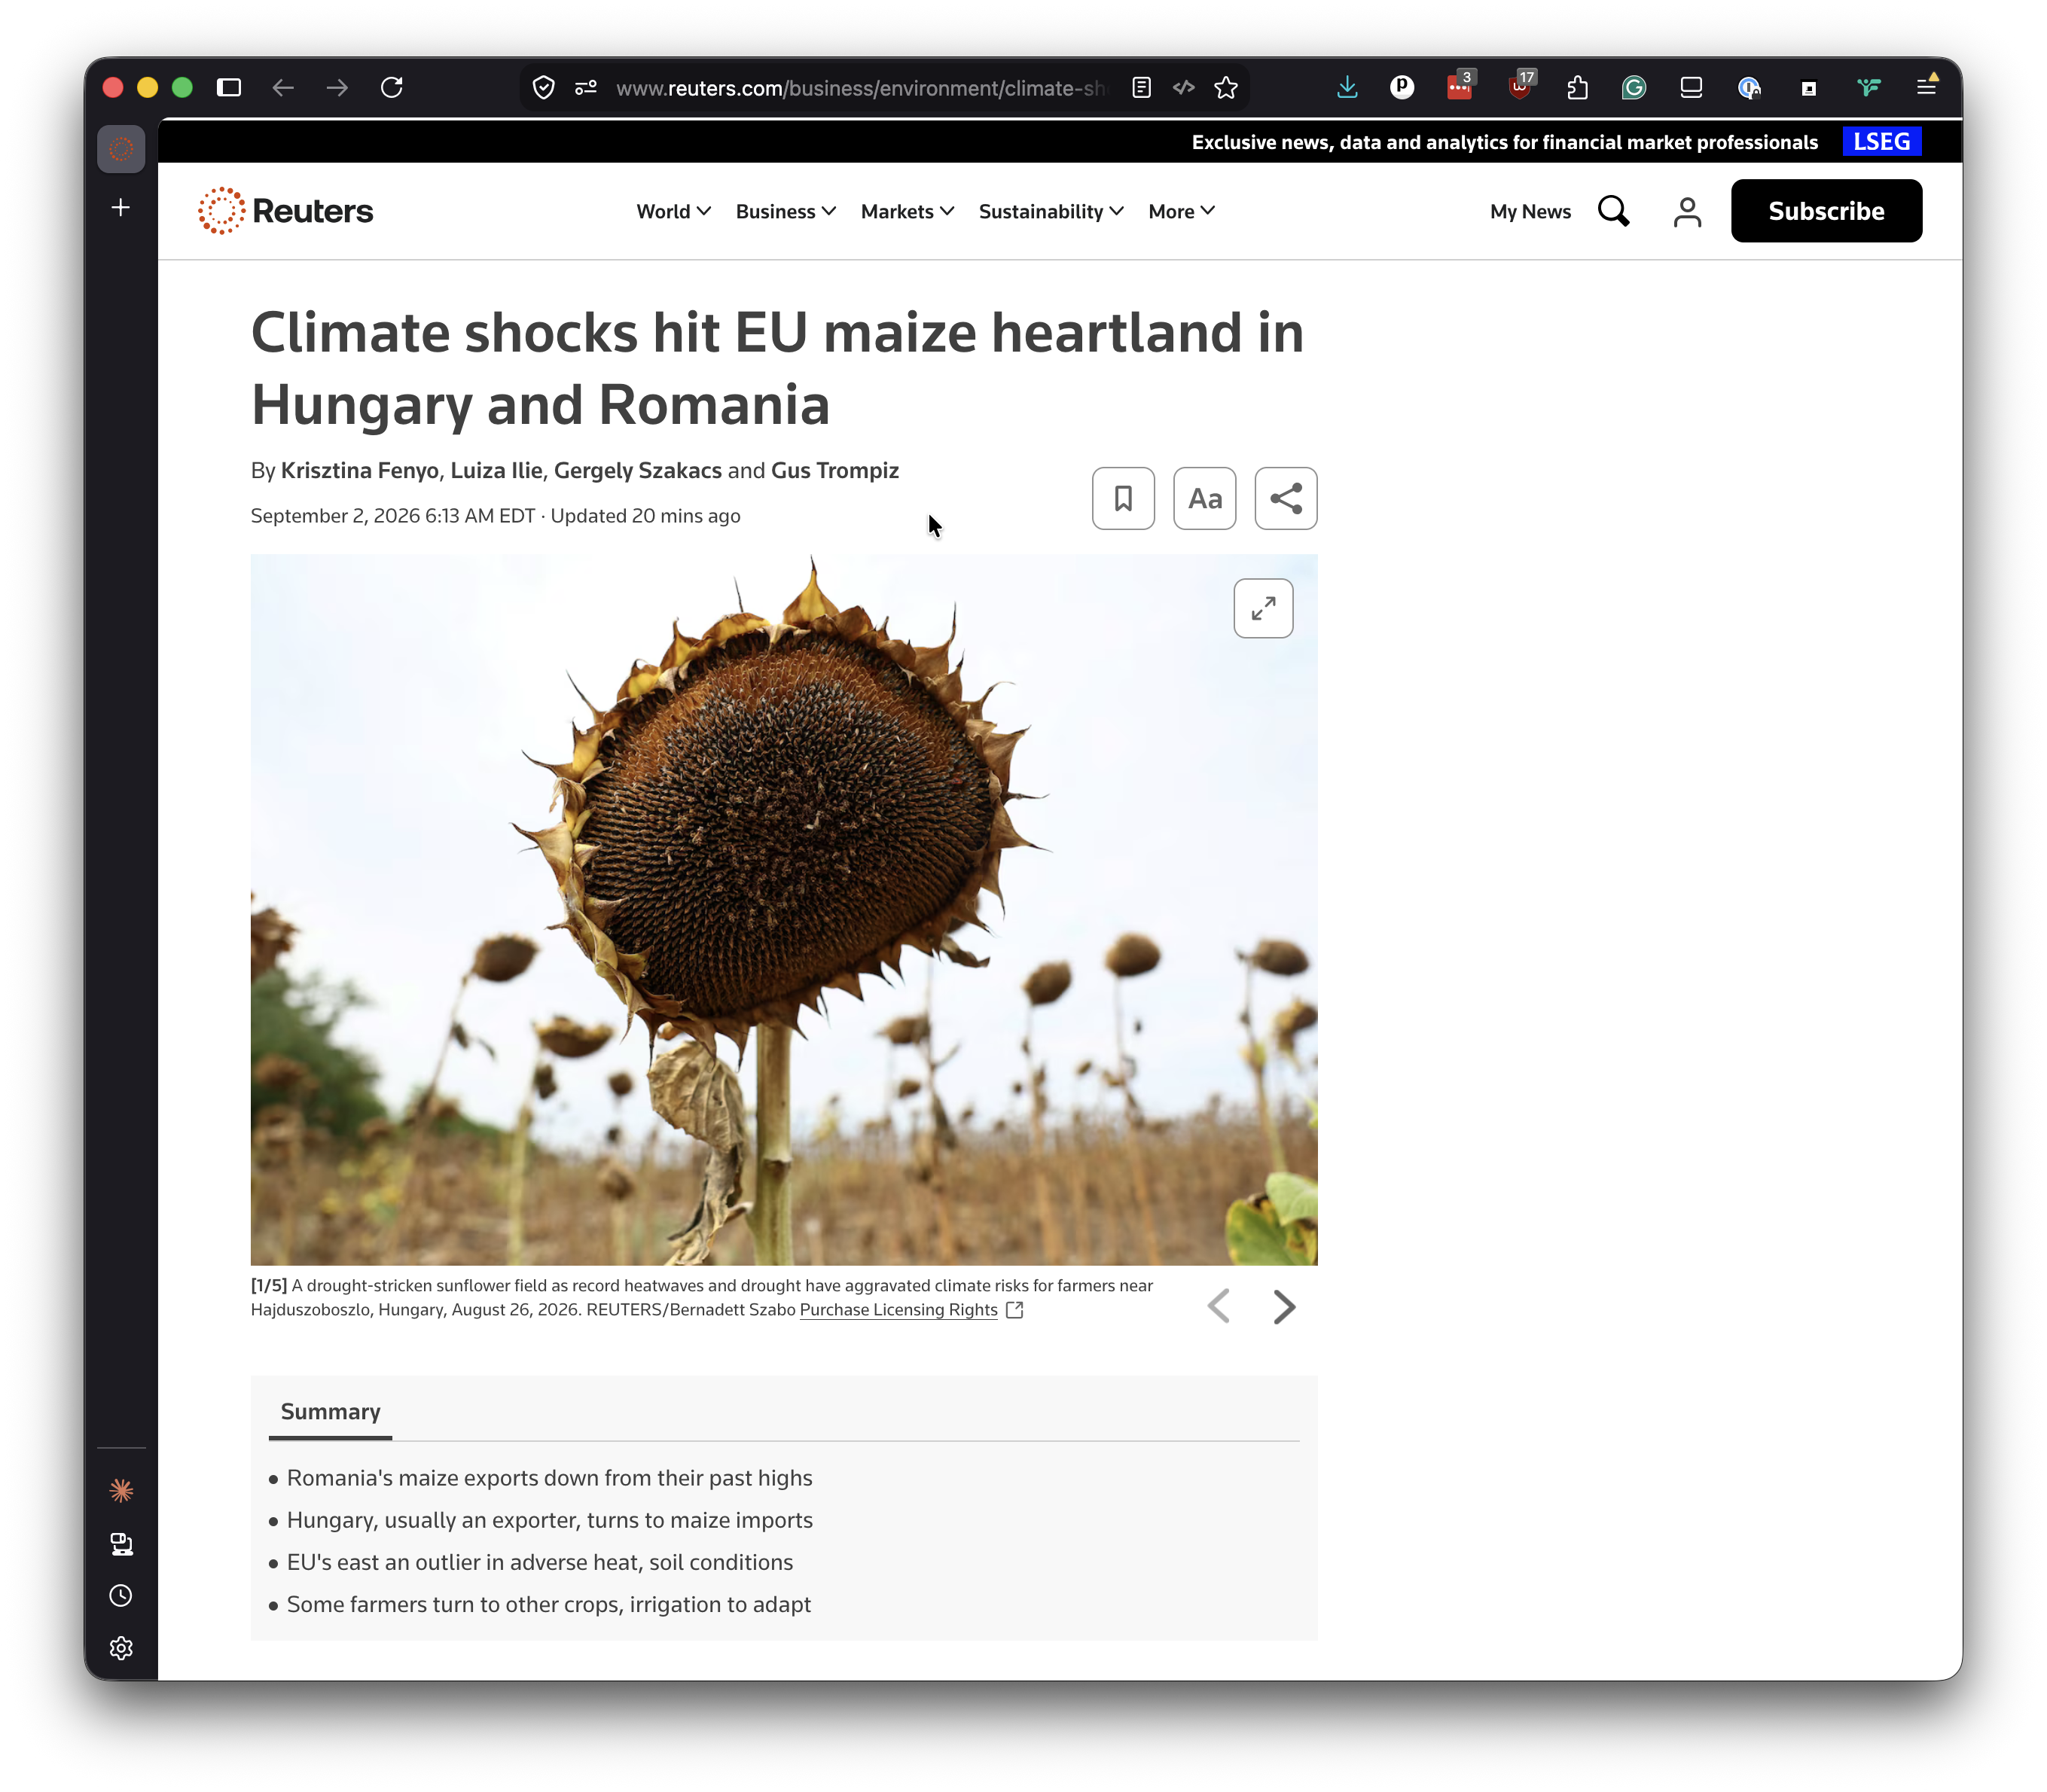This screenshot has width=2047, height=1792.
Task: Click the sunflower article photo
Action: (x=783, y=909)
